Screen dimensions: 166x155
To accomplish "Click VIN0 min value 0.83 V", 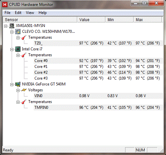I will pyautogui.click(x=113, y=96).
